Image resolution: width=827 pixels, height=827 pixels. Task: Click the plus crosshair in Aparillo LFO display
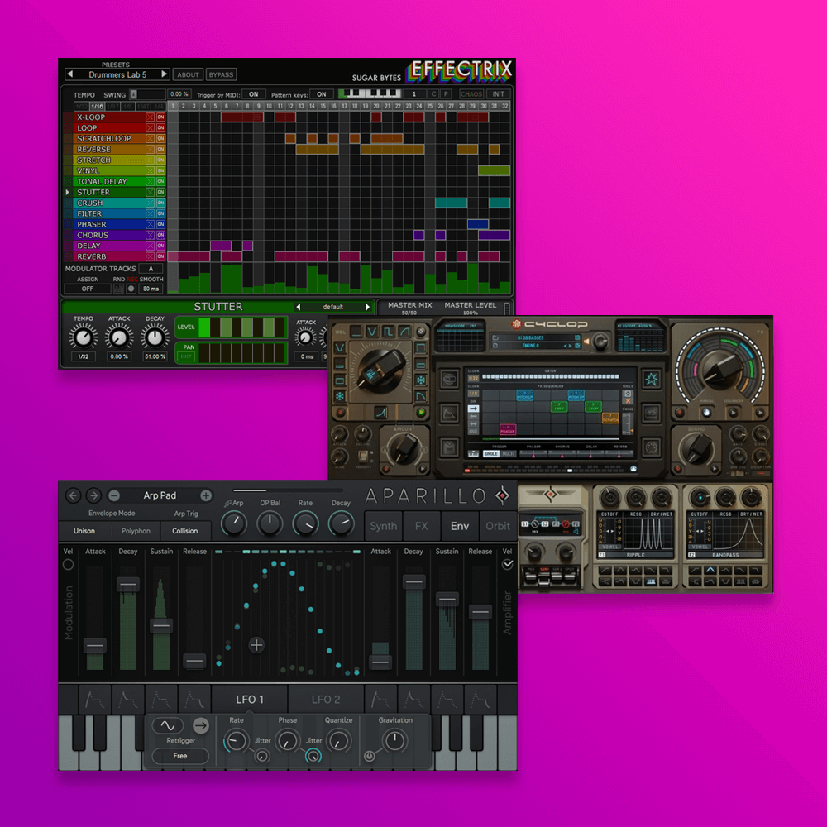[x=257, y=645]
